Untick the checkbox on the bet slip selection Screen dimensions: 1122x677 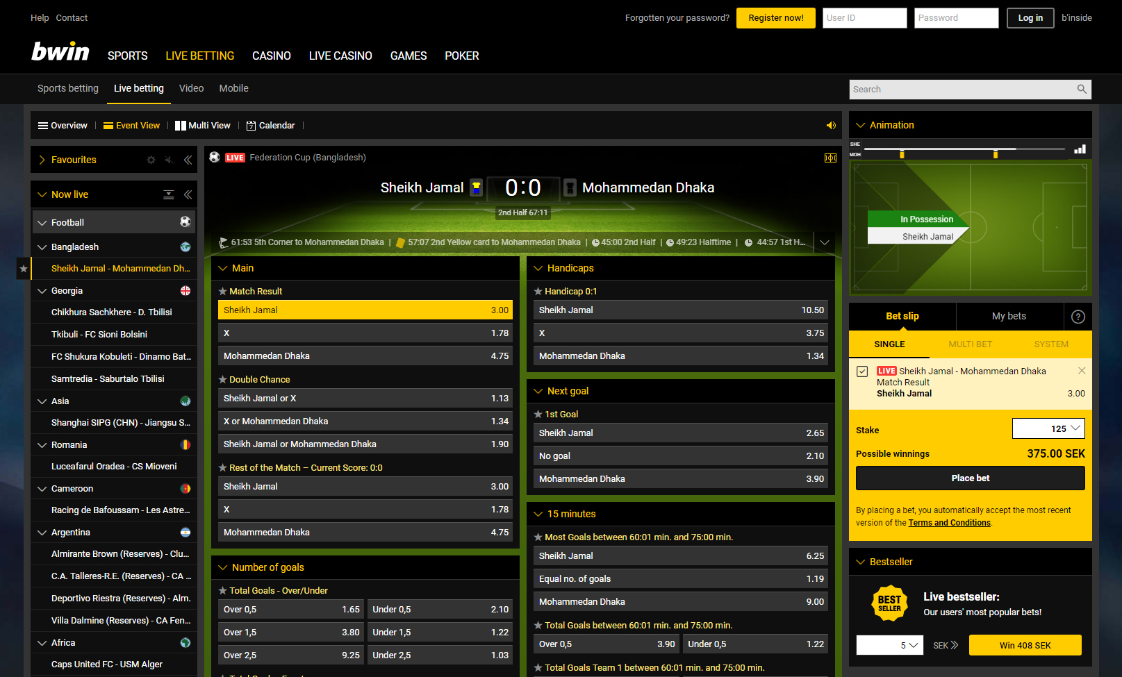pyautogui.click(x=862, y=371)
